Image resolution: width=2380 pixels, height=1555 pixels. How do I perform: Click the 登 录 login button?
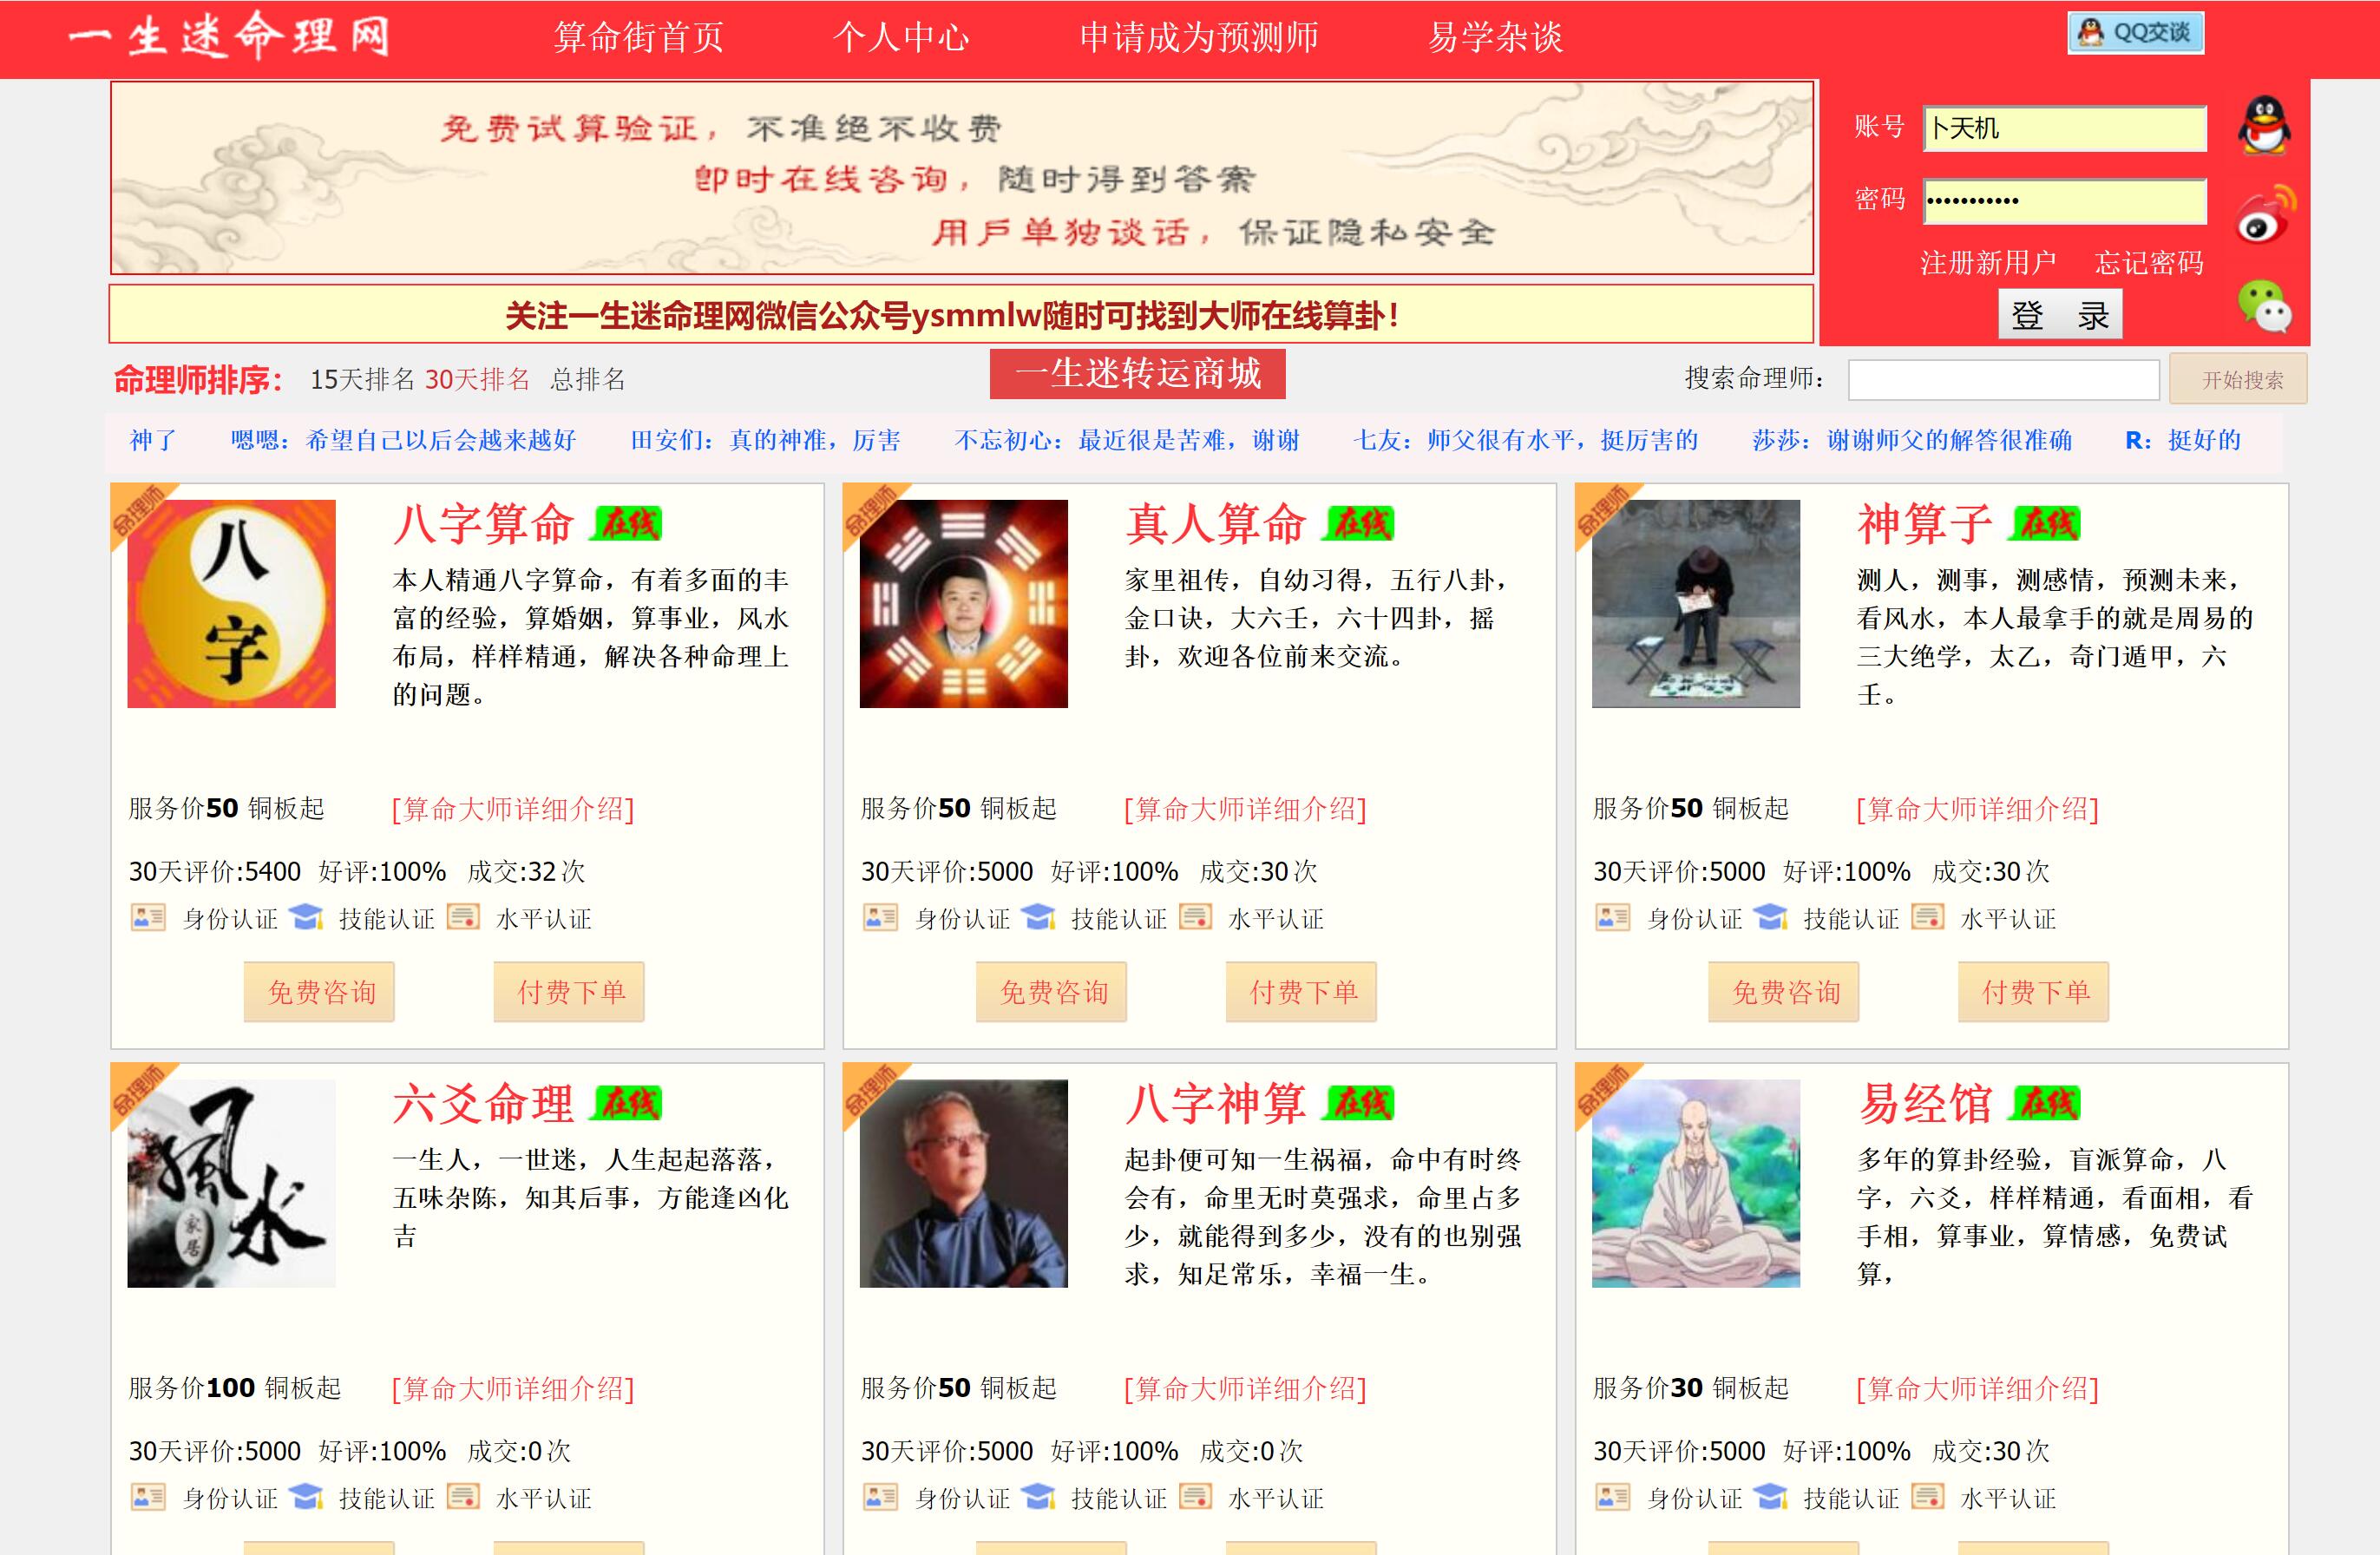(2060, 315)
